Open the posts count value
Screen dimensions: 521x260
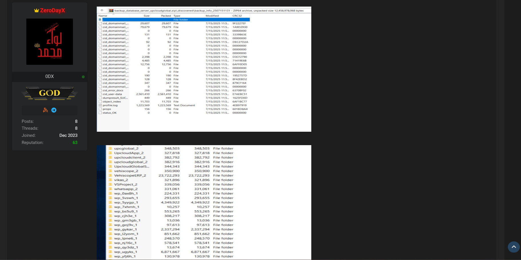click(76, 121)
